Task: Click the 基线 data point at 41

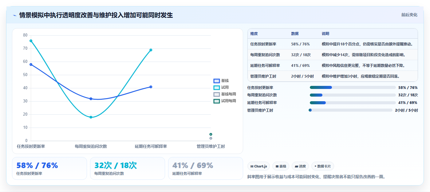Action: pyautogui.click(x=151, y=87)
